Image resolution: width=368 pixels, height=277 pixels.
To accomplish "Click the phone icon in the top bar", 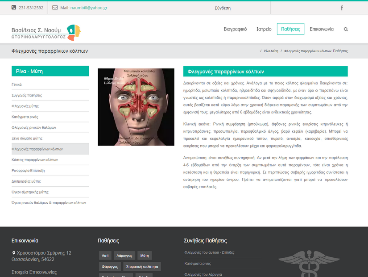I will pyautogui.click(x=15, y=8).
